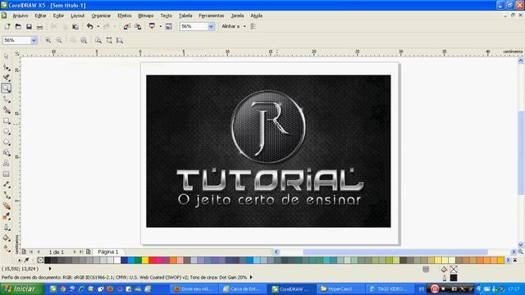Open Envie seu vid... in the taskbar
This screenshot has height=295, width=525.
pyautogui.click(x=194, y=289)
